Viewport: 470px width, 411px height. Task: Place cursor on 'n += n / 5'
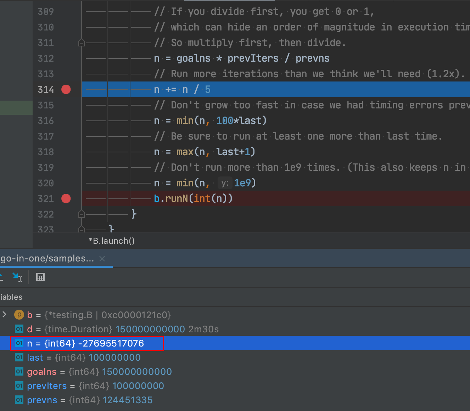(182, 90)
